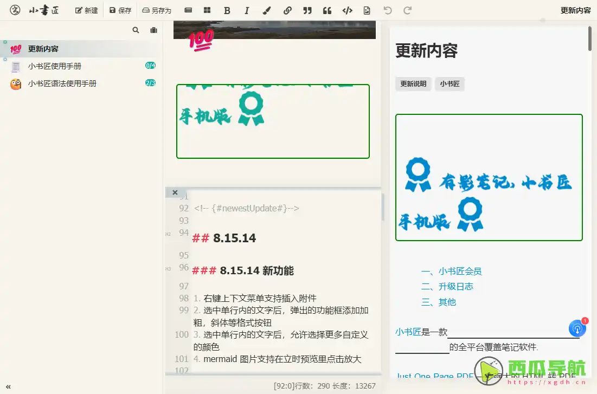Click the 有影笔记 banner image in preview
597x394 pixels.
coord(489,177)
